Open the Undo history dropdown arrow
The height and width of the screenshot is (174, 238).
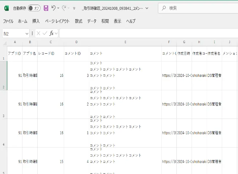(x=58, y=8)
